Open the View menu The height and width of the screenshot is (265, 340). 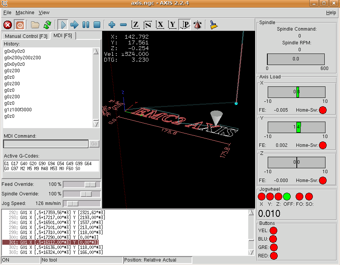44,13
